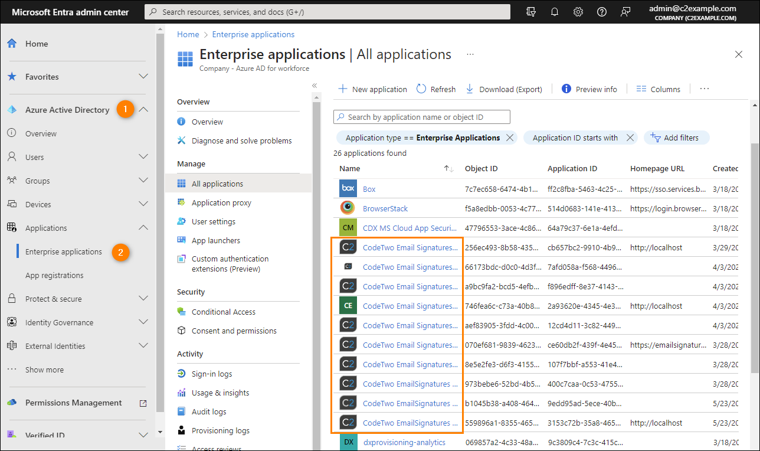Close the Enterprise applications blade
760x451 pixels.
click(739, 54)
